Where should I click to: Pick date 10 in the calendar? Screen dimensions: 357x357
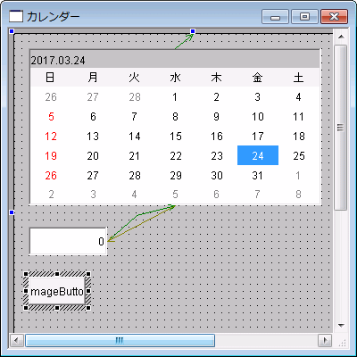click(x=258, y=117)
